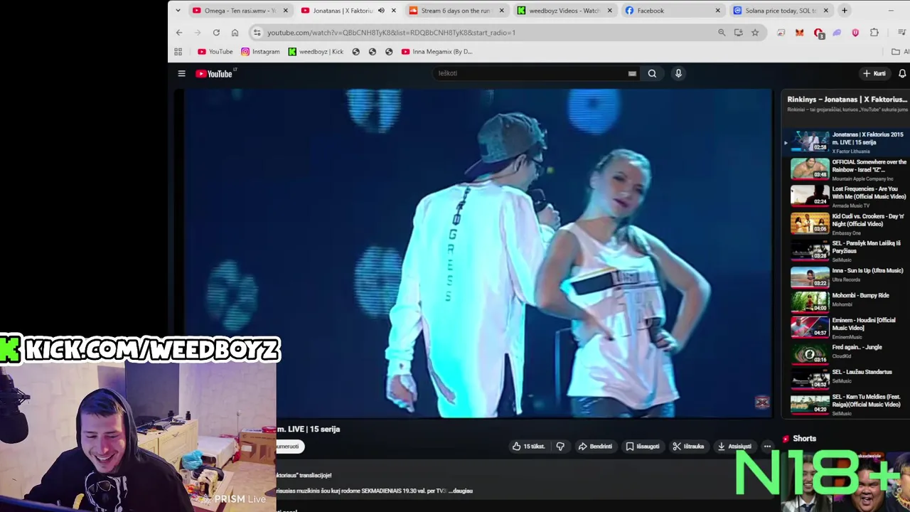Share the video via Bendrinti
The height and width of the screenshot is (512, 910).
pos(595,447)
